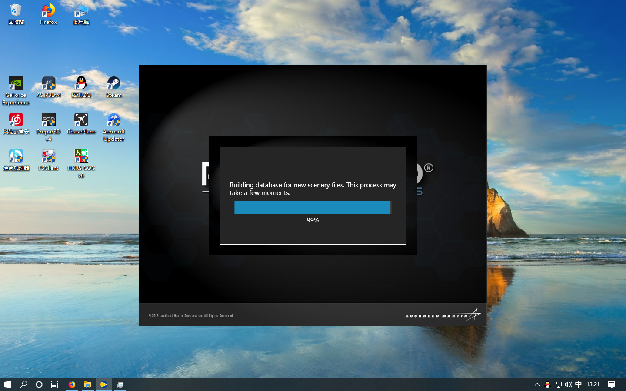Open the Aerosoft Updater desktop shortcut
The width and height of the screenshot is (626, 391).
(114, 127)
